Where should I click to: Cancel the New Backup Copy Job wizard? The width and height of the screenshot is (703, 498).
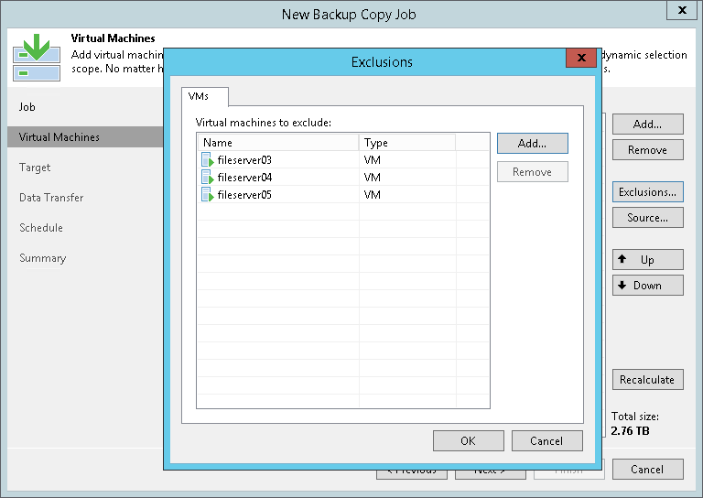pyautogui.click(x=648, y=469)
